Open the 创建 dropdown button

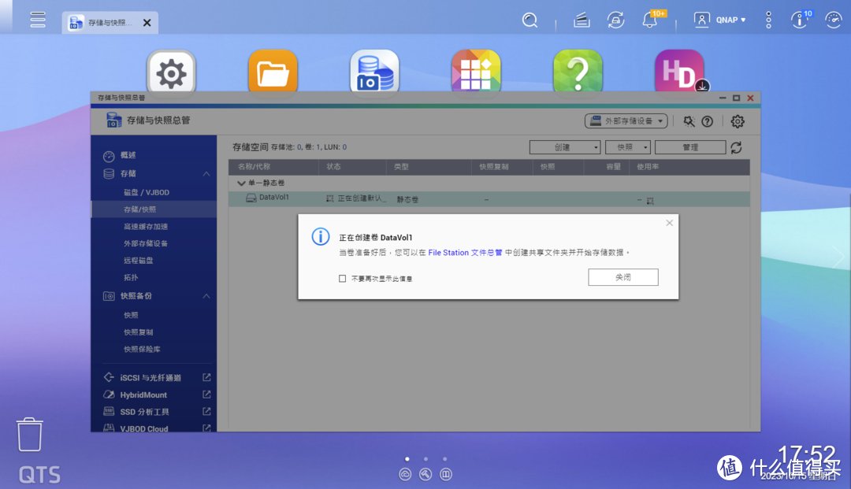point(565,147)
